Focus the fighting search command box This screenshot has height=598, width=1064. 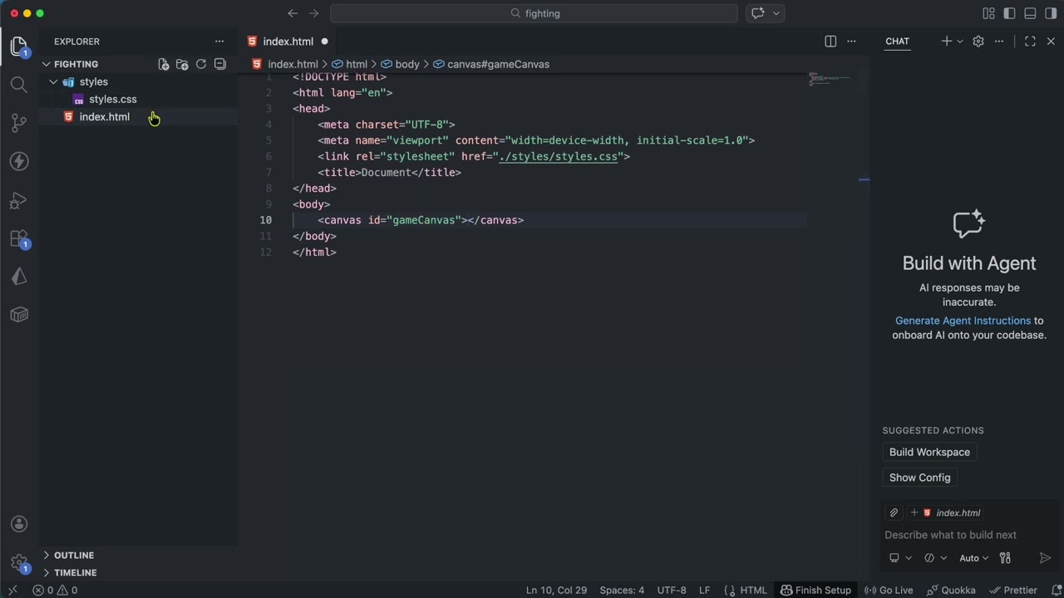(534, 13)
